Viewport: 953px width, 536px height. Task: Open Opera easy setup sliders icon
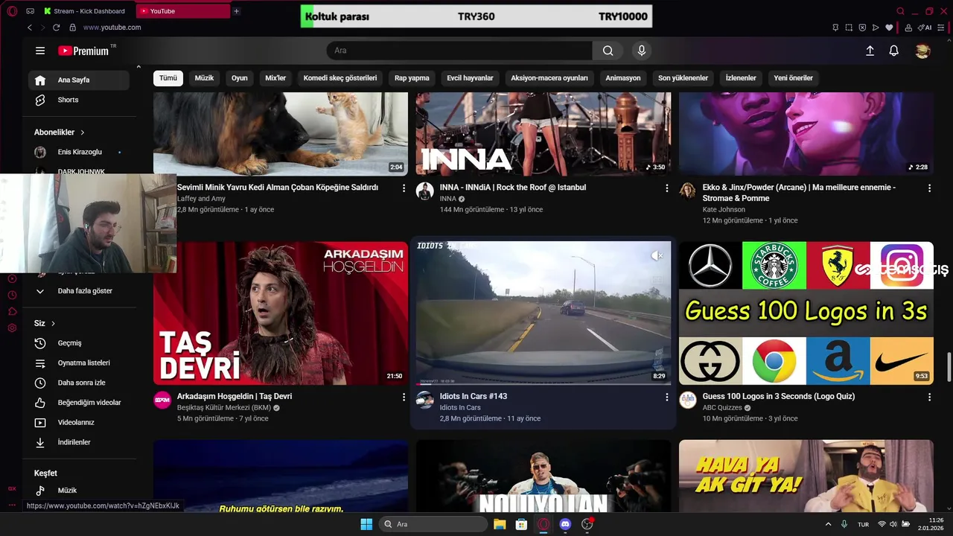943,28
